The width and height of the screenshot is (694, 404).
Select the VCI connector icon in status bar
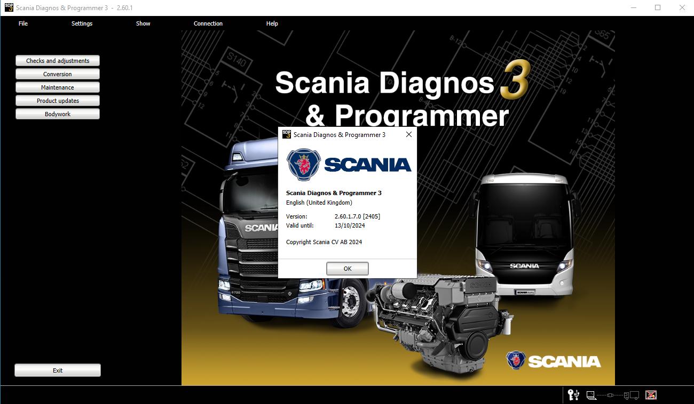click(610, 395)
